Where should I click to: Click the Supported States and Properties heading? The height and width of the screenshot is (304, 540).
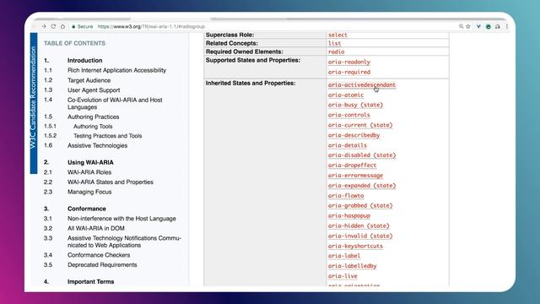(x=253, y=60)
